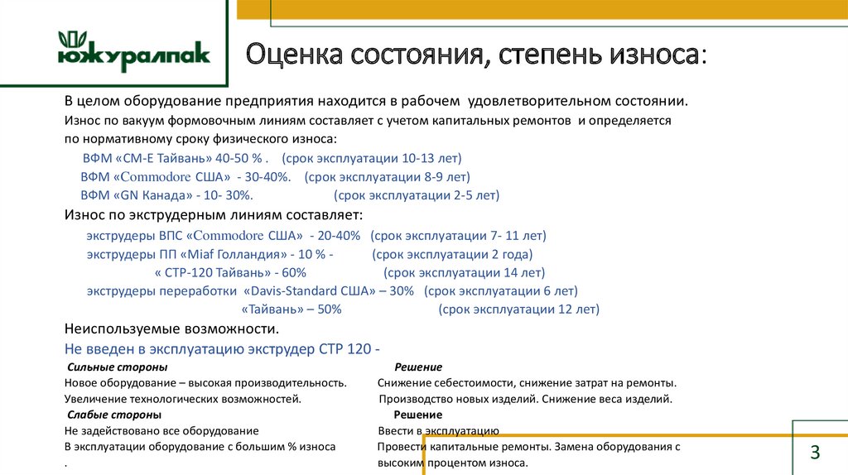Select heading 'Неиспользуемые возможности.'
The width and height of the screenshot is (848, 475).
pos(172,329)
